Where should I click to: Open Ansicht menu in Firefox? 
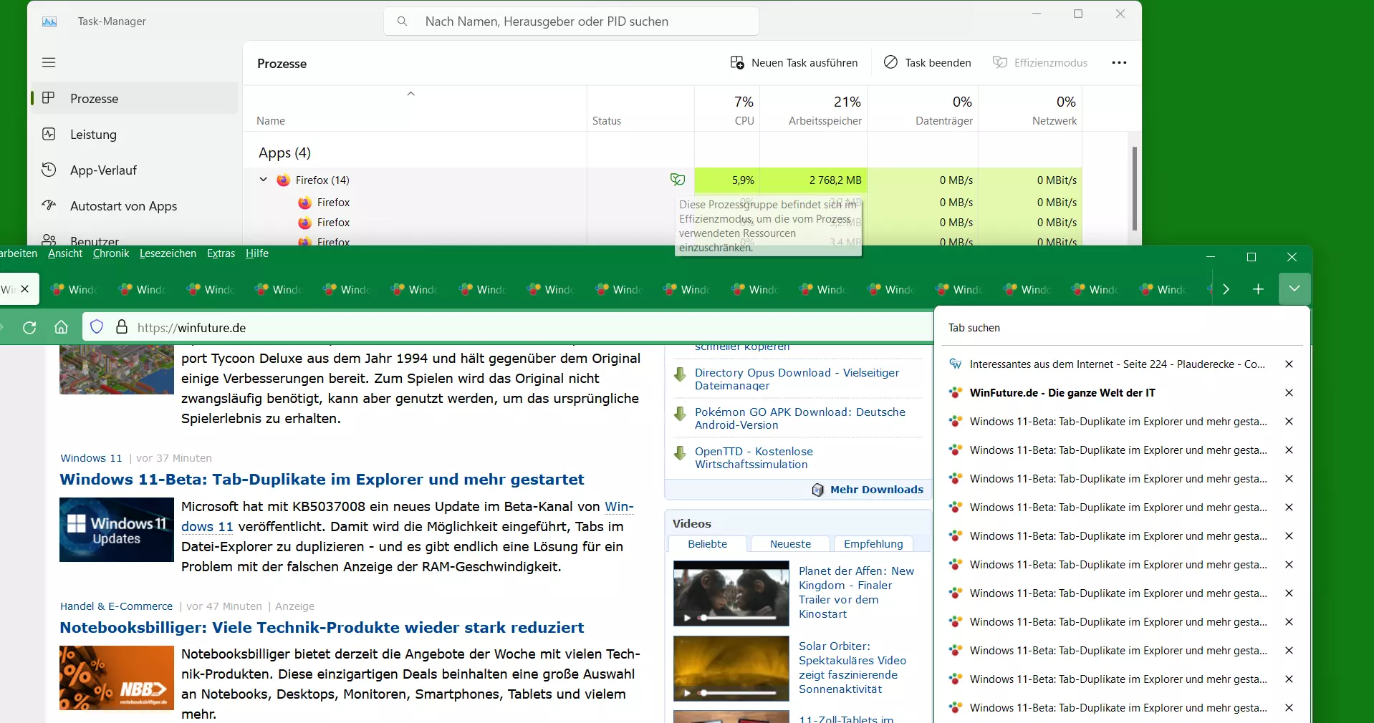(x=65, y=253)
